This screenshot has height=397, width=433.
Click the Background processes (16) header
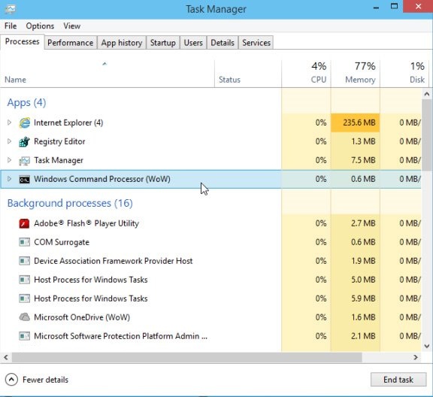pyautogui.click(x=70, y=203)
